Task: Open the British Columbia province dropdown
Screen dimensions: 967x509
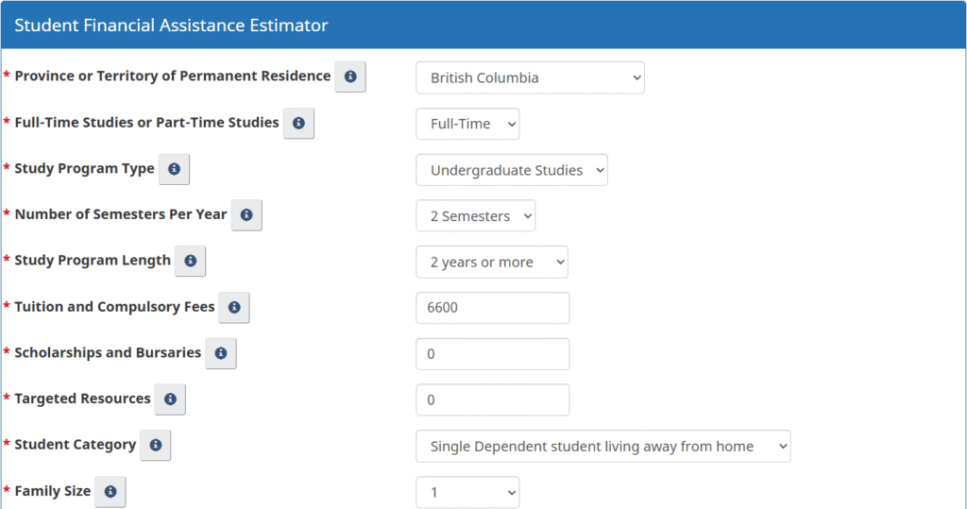Action: click(x=530, y=77)
